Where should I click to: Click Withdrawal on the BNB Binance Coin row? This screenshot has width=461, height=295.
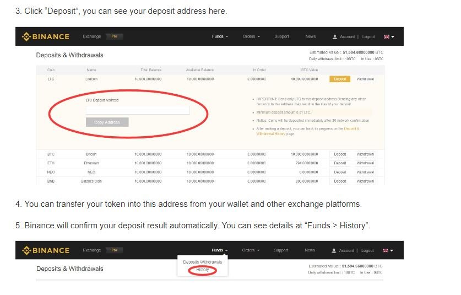(366, 181)
